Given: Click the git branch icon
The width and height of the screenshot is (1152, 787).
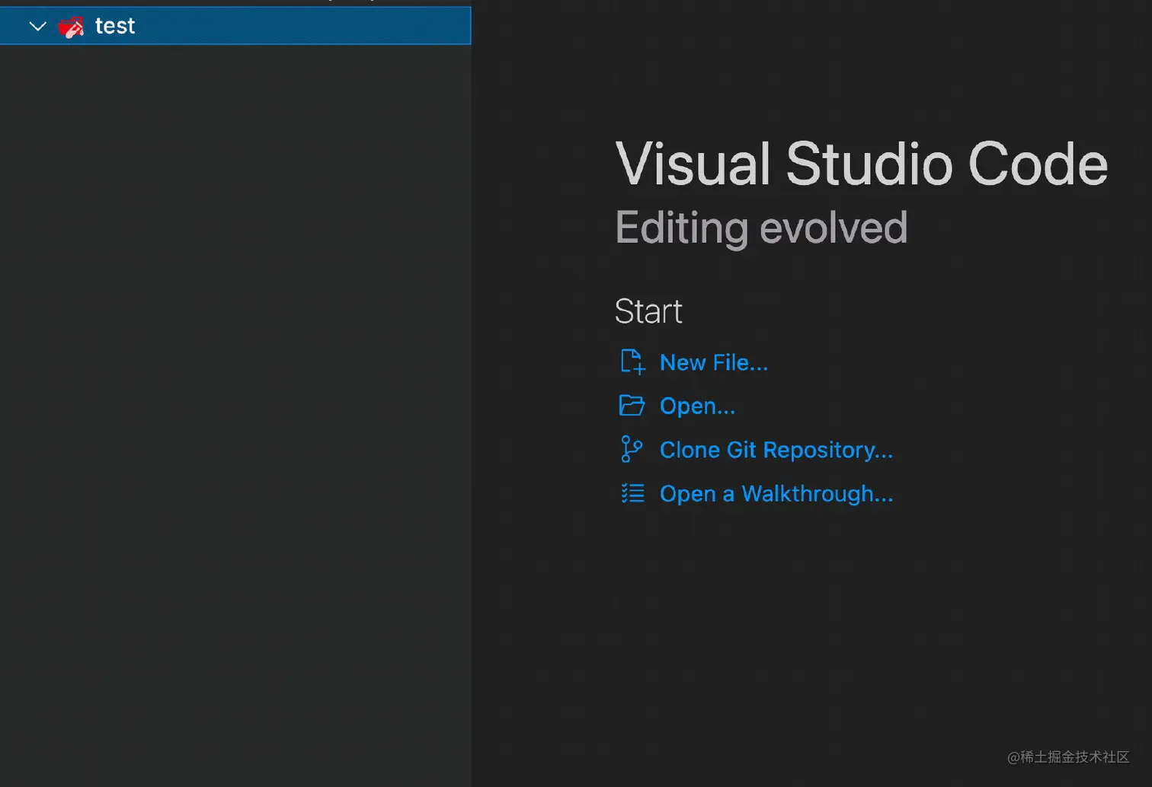Looking at the screenshot, I should pyautogui.click(x=632, y=449).
